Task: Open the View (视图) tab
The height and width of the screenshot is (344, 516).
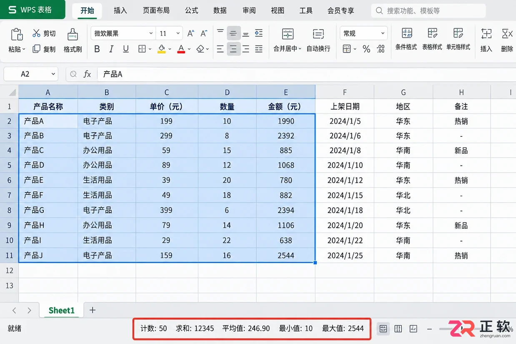Action: coord(278,10)
